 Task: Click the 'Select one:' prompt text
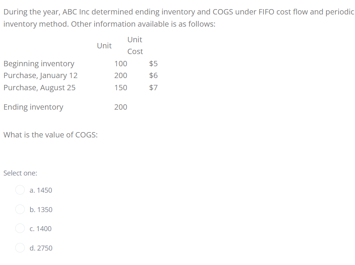(20, 173)
